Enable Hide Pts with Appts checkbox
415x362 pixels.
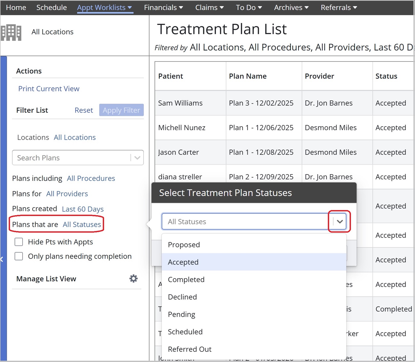tap(19, 242)
